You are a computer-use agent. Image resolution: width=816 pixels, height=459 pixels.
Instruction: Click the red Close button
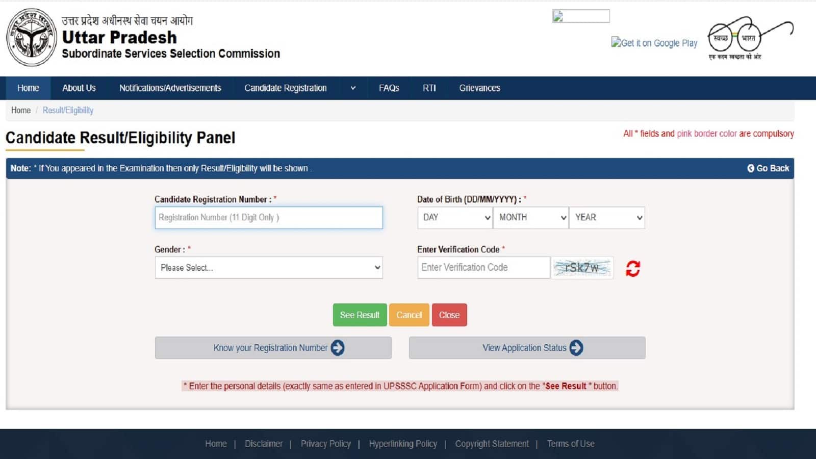coord(449,315)
